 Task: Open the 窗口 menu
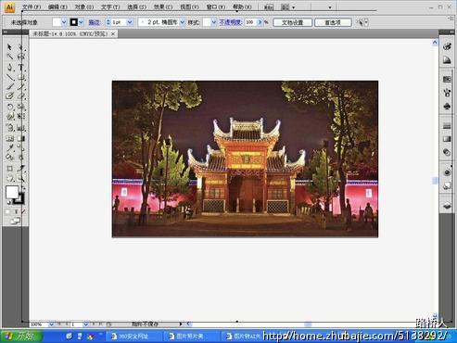[x=216, y=6]
